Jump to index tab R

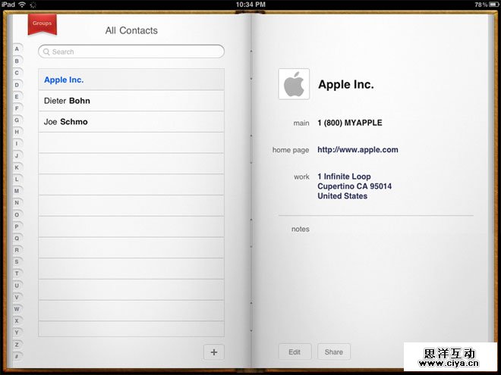[17, 250]
